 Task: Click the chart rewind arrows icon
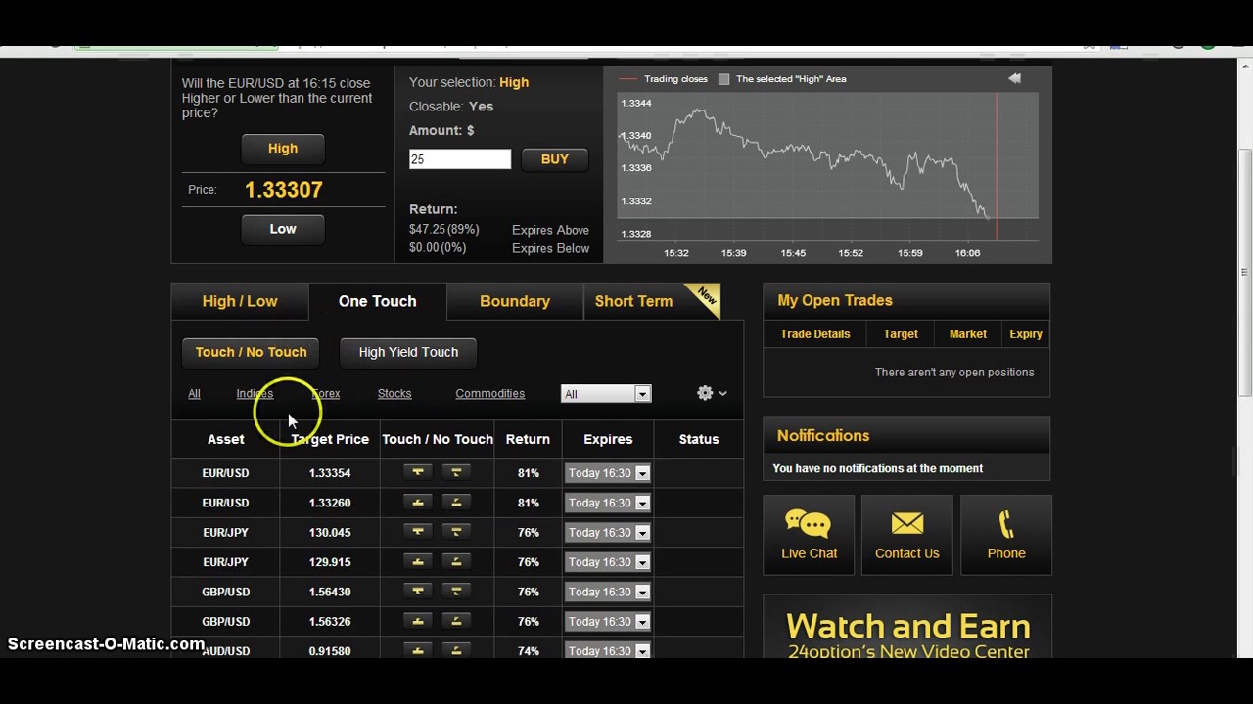click(x=1014, y=78)
